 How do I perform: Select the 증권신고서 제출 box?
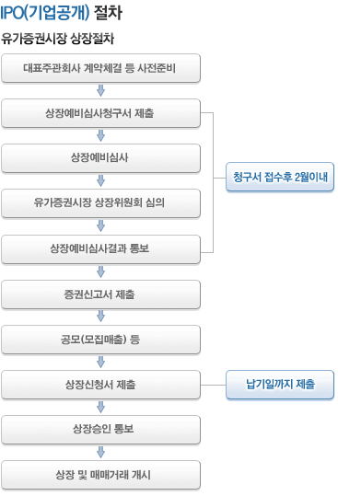(x=100, y=294)
